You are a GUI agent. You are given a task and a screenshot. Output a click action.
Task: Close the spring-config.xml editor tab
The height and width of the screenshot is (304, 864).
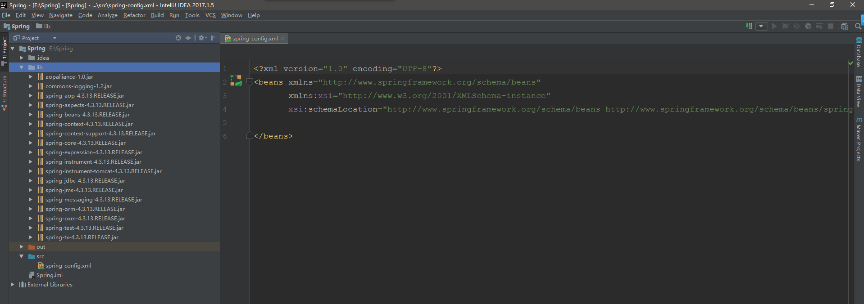click(283, 38)
